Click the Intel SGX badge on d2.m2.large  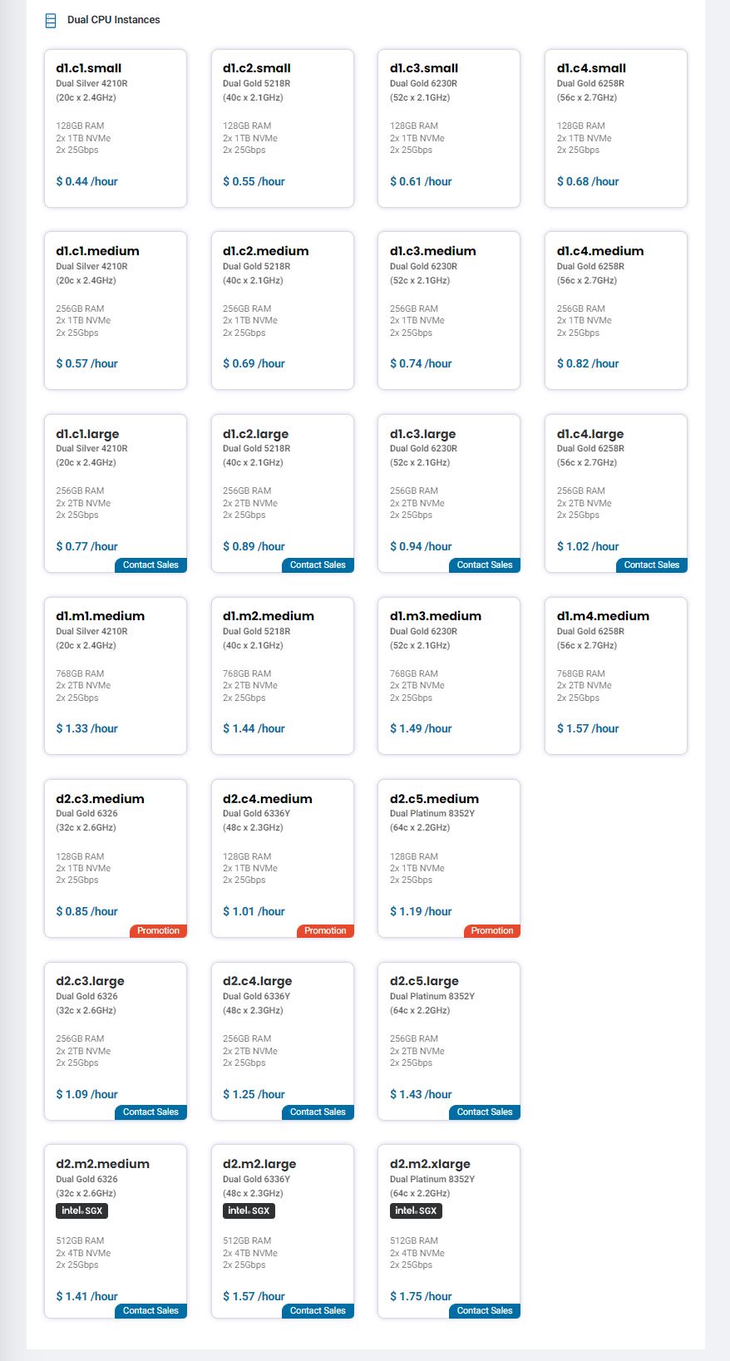tap(249, 1211)
